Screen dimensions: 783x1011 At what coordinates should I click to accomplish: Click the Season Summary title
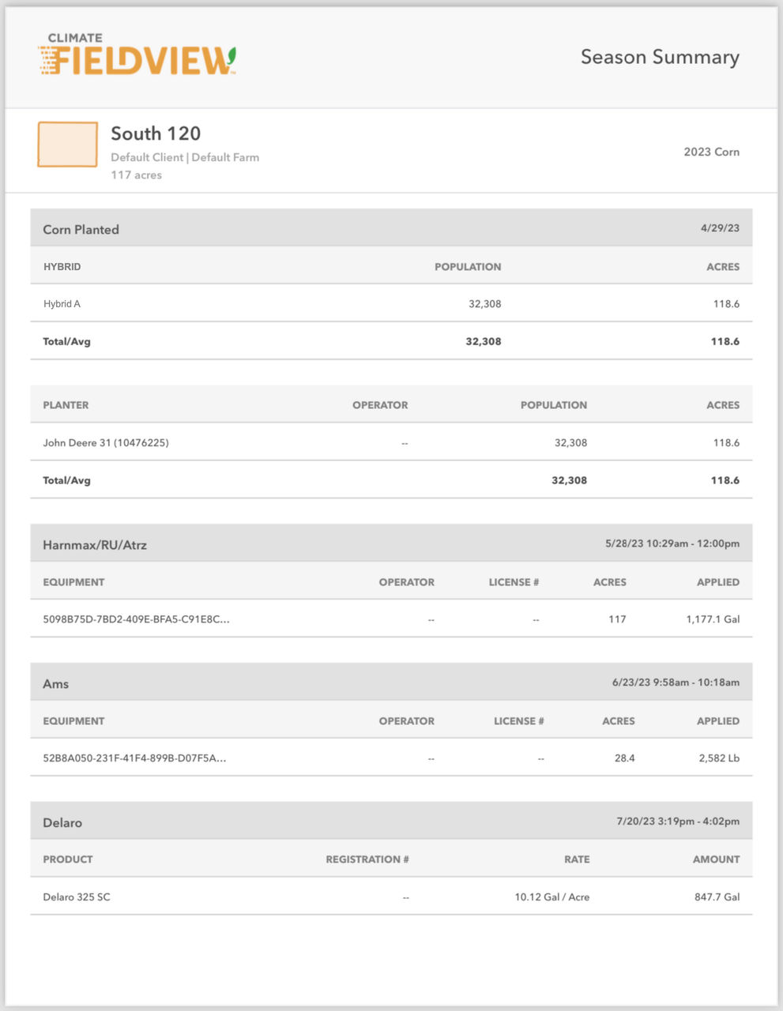pyautogui.click(x=660, y=57)
